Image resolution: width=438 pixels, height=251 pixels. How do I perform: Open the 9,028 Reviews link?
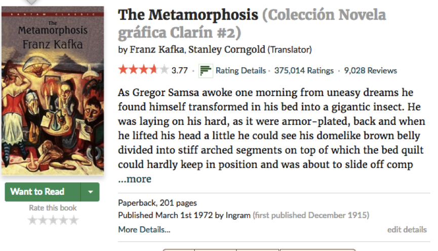(370, 71)
